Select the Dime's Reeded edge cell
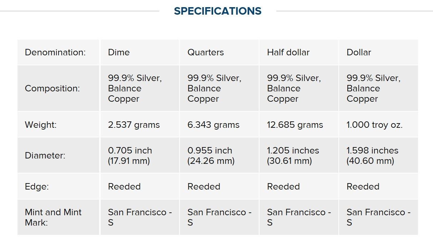 coord(124,187)
